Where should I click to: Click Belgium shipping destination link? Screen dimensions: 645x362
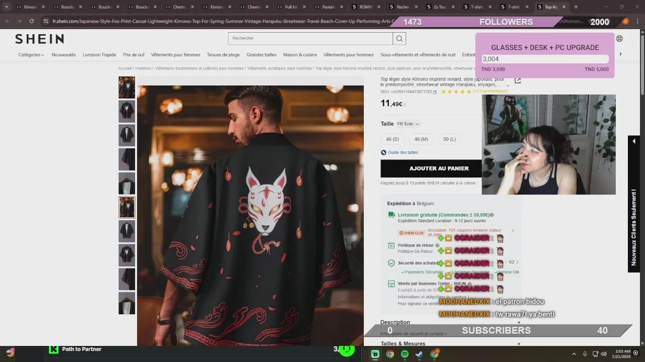pos(425,204)
